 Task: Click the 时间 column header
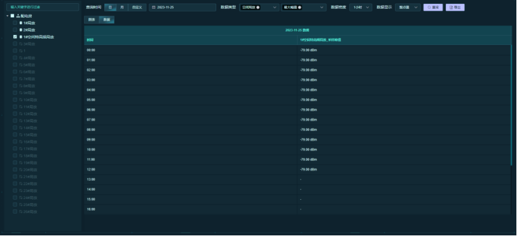point(191,40)
